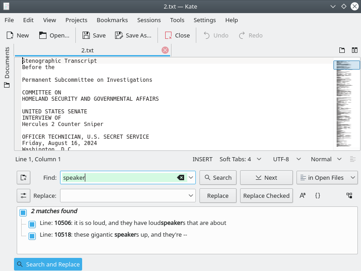Click the New document toolbar icon
The width and height of the screenshot is (361, 271).
pos(10,36)
